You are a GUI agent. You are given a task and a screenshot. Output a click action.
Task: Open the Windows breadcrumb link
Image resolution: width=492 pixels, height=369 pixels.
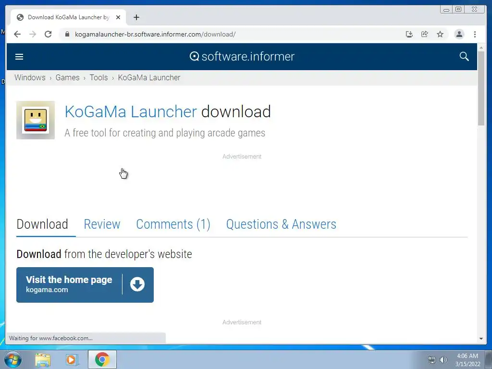point(30,77)
